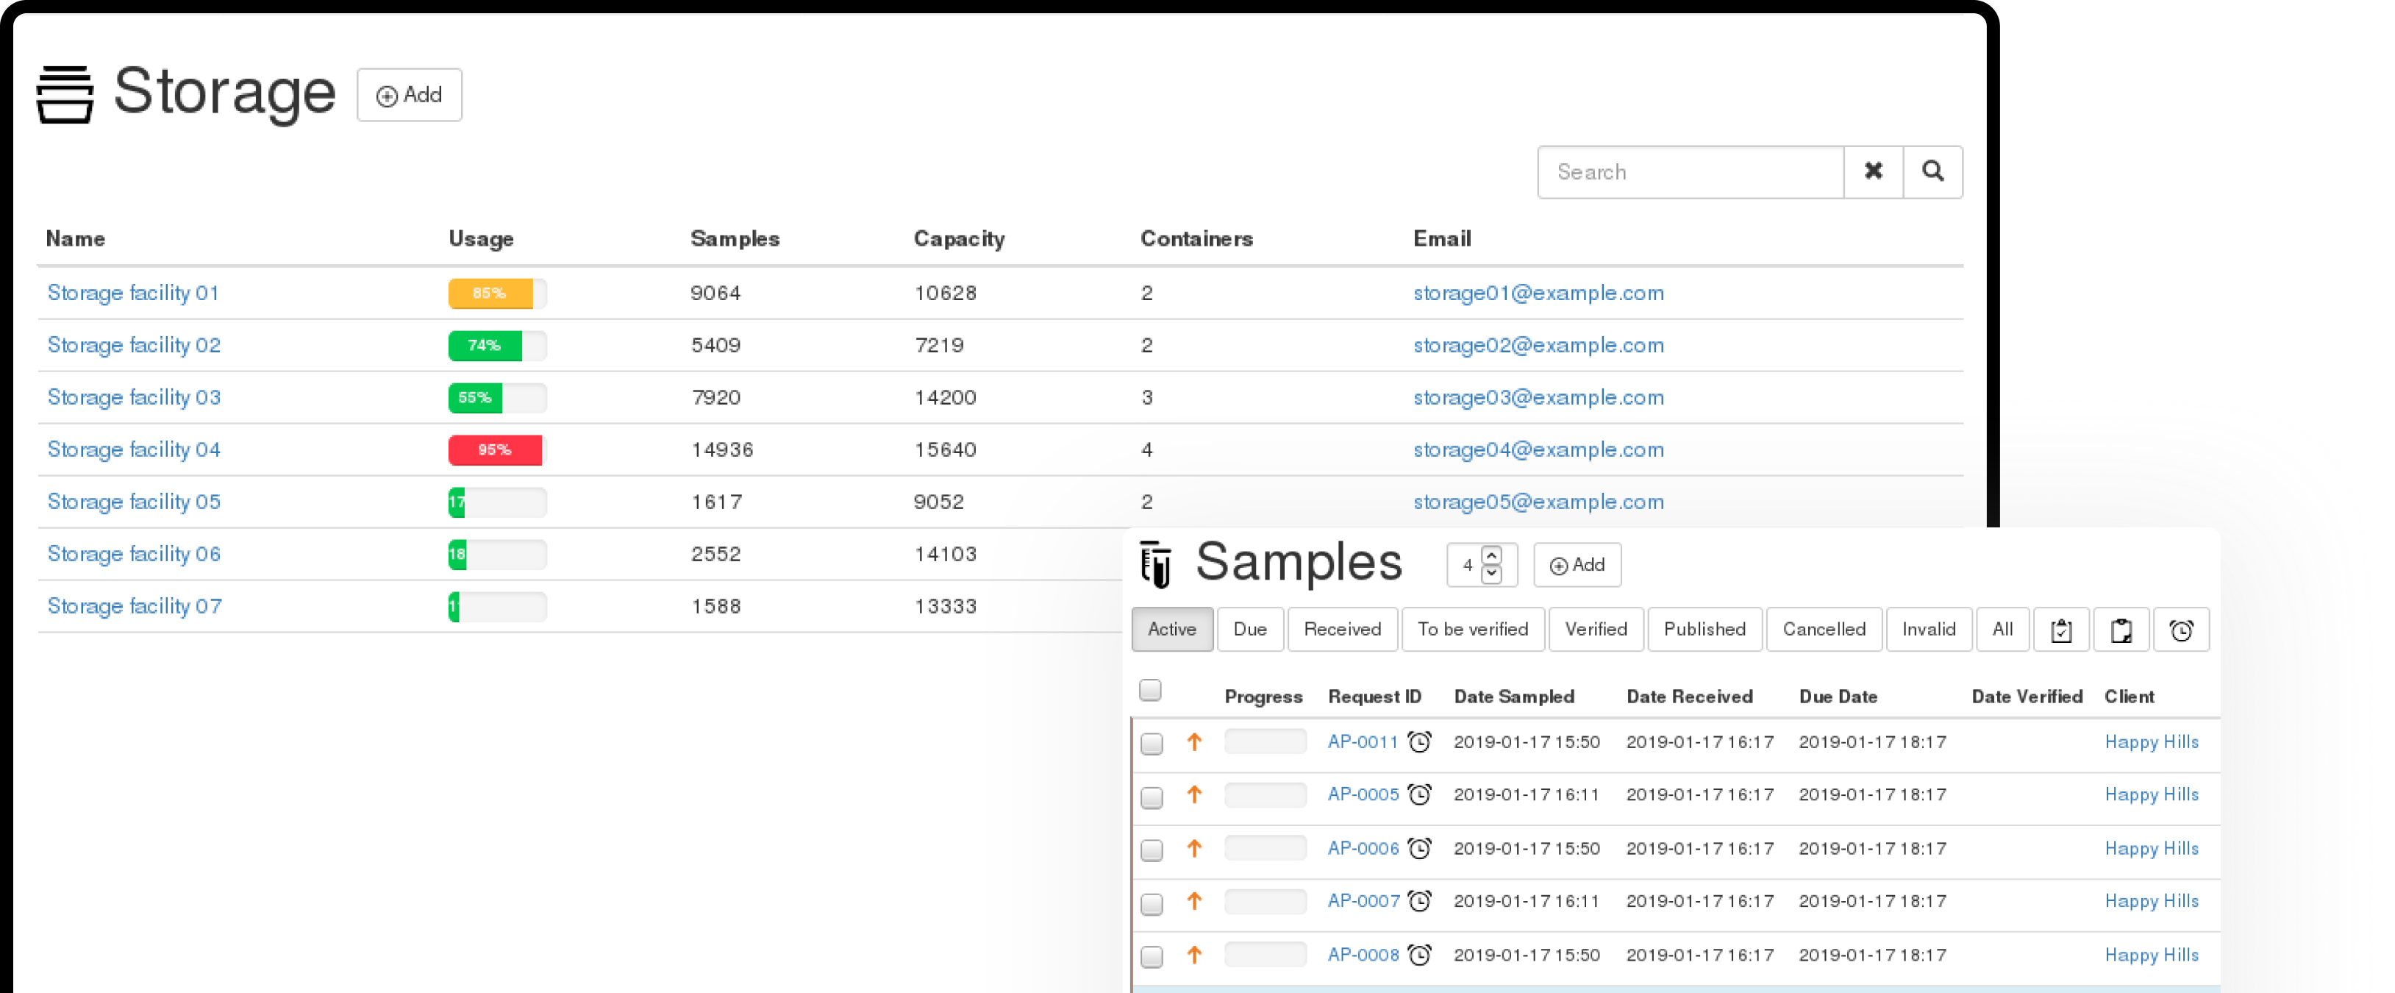
Task: Click the clipboard-with-checkmark filter icon
Action: point(2061,630)
